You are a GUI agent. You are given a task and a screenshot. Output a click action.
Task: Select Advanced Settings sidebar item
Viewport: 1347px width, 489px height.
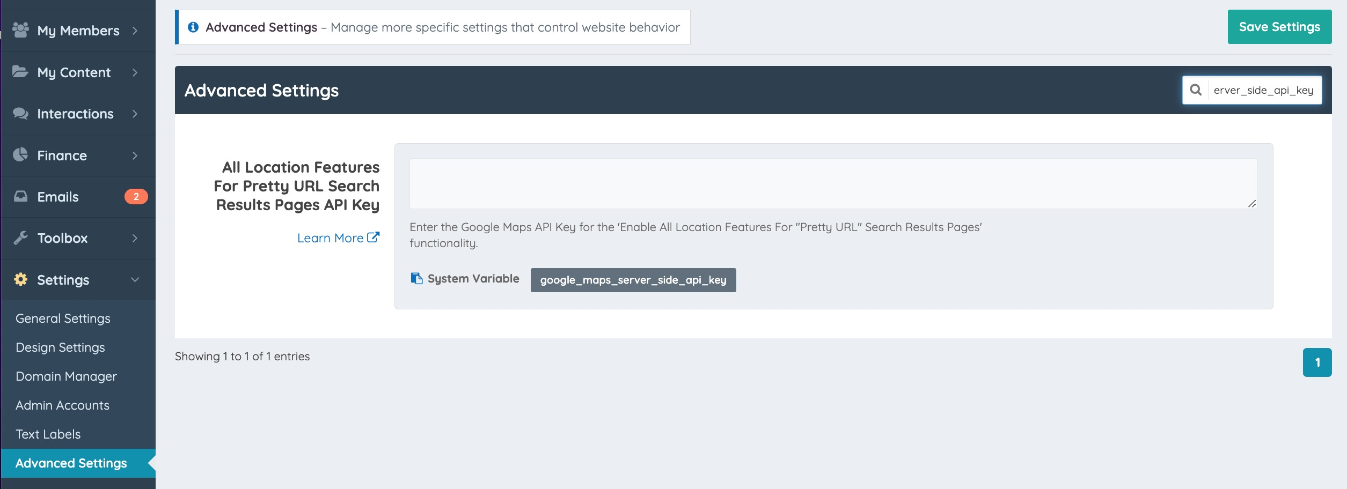[78, 463]
